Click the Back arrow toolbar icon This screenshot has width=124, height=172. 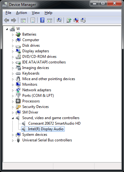coord(7,20)
